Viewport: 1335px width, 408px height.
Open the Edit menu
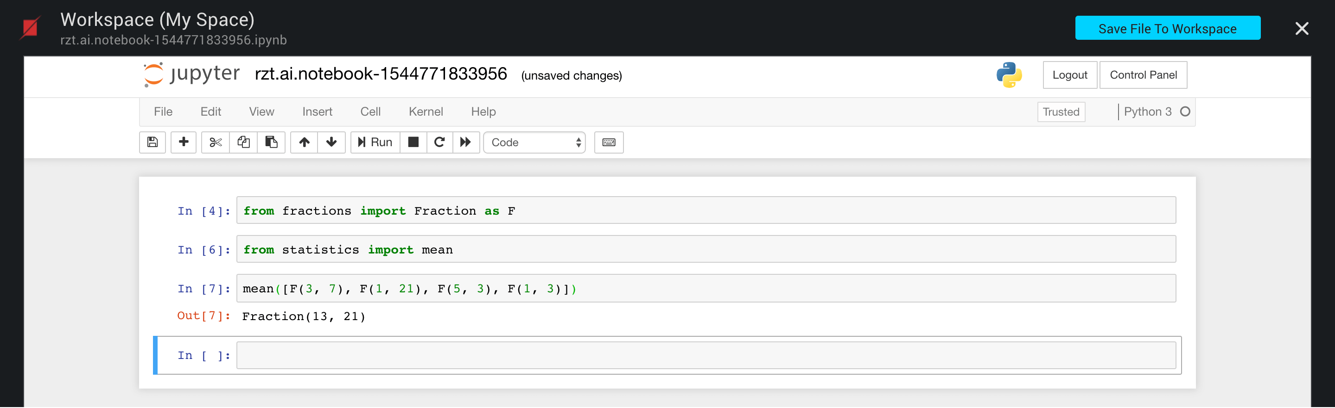click(x=210, y=111)
